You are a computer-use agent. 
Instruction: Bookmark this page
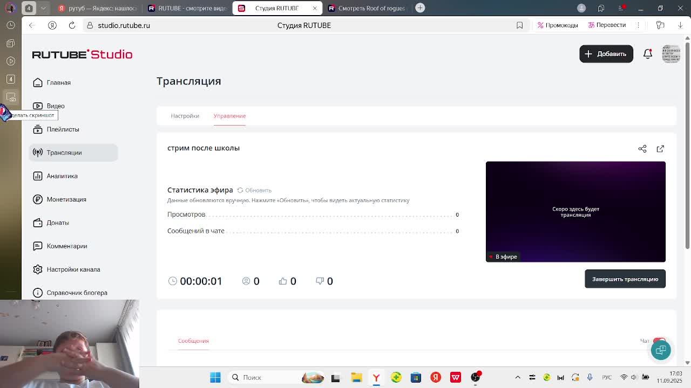(x=519, y=25)
